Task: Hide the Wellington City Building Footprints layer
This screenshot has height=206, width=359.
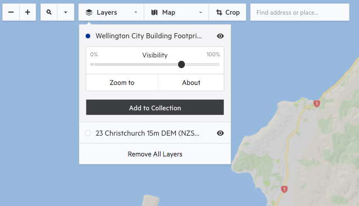Action: pos(220,36)
